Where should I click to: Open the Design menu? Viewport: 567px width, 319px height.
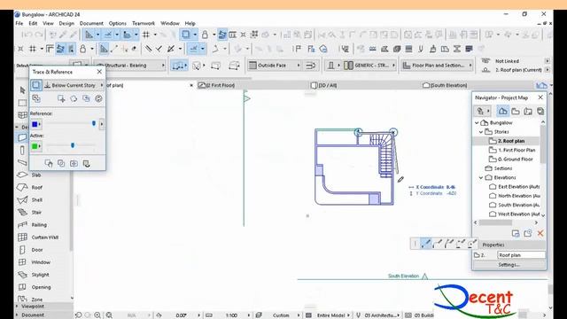point(66,23)
